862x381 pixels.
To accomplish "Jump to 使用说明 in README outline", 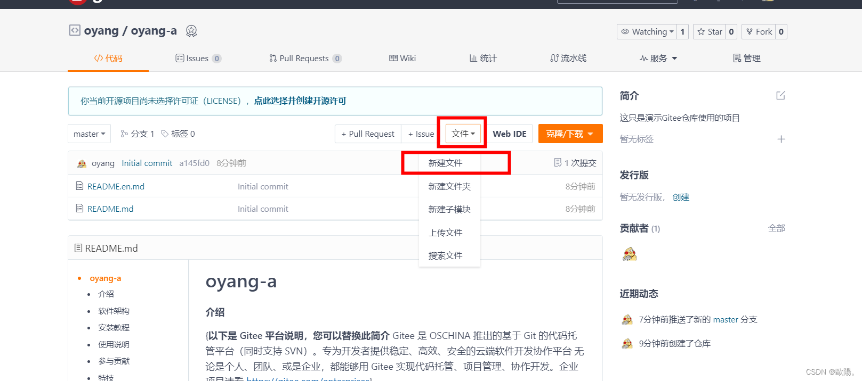I will tap(114, 344).
